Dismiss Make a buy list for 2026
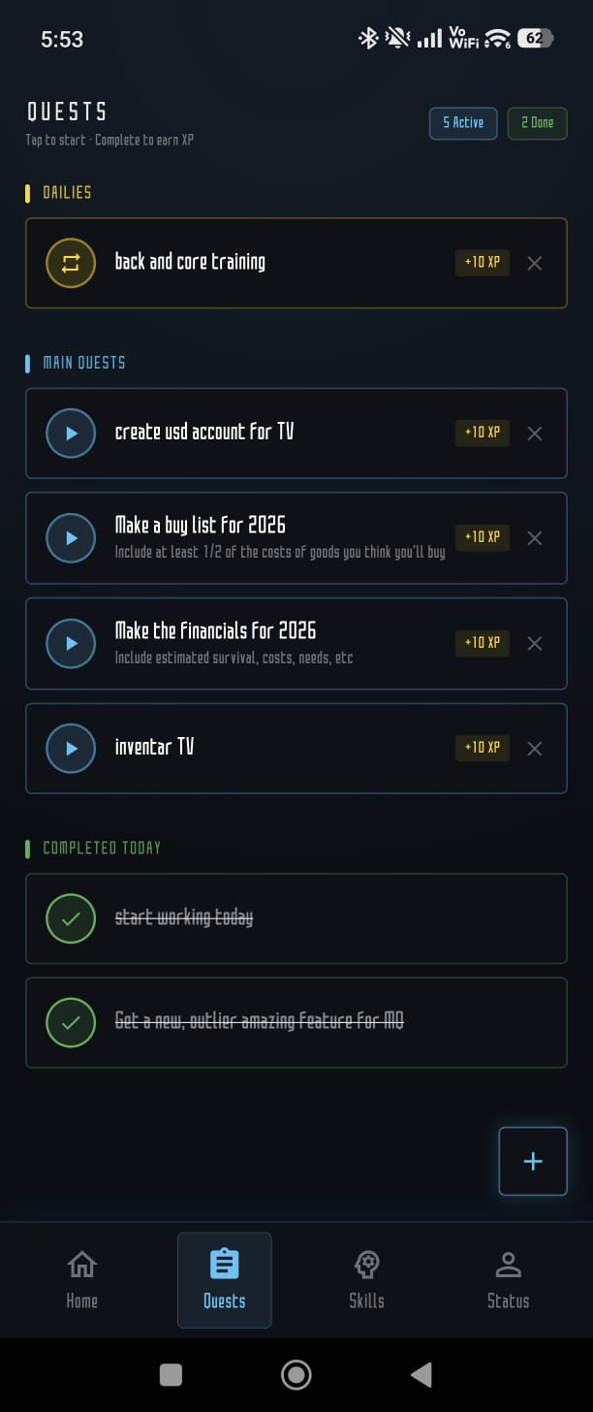 (x=534, y=538)
